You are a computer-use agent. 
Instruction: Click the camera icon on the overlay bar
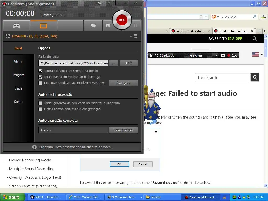[223, 55]
